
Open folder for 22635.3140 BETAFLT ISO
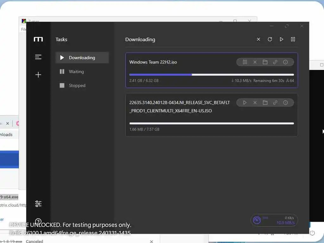click(265, 103)
